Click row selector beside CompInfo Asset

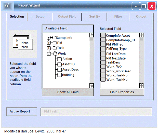[x=103, y=35]
